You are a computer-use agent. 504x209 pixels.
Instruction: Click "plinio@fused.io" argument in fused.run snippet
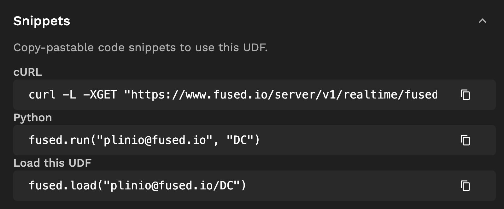point(155,140)
